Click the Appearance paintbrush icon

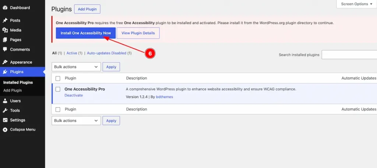click(x=5, y=62)
